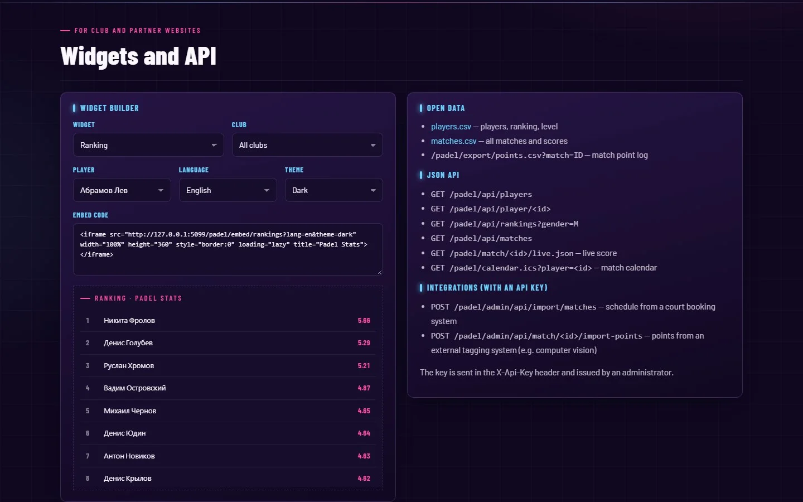The width and height of the screenshot is (803, 502).
Task: Click the Ranking · Padel Stats preview header
Action: [138, 298]
